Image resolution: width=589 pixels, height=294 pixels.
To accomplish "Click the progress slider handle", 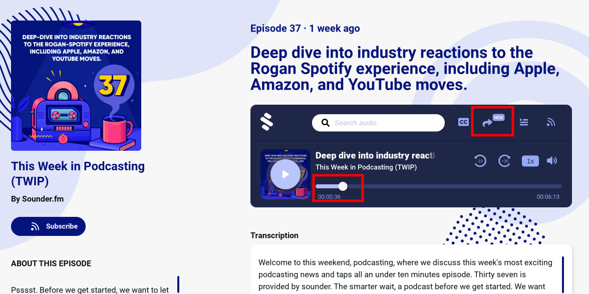I will coord(343,186).
